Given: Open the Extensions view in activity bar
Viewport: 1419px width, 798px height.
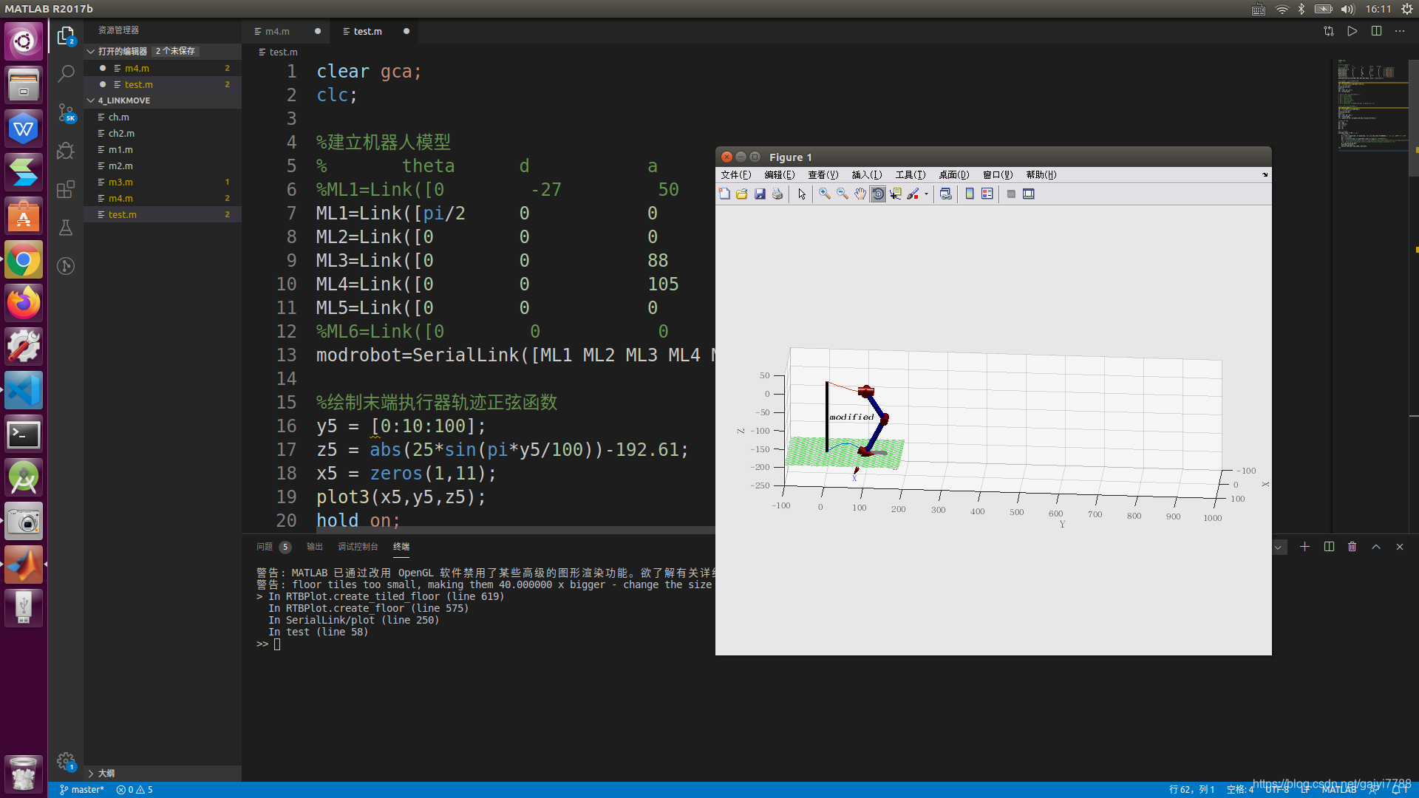Looking at the screenshot, I should coord(66,189).
